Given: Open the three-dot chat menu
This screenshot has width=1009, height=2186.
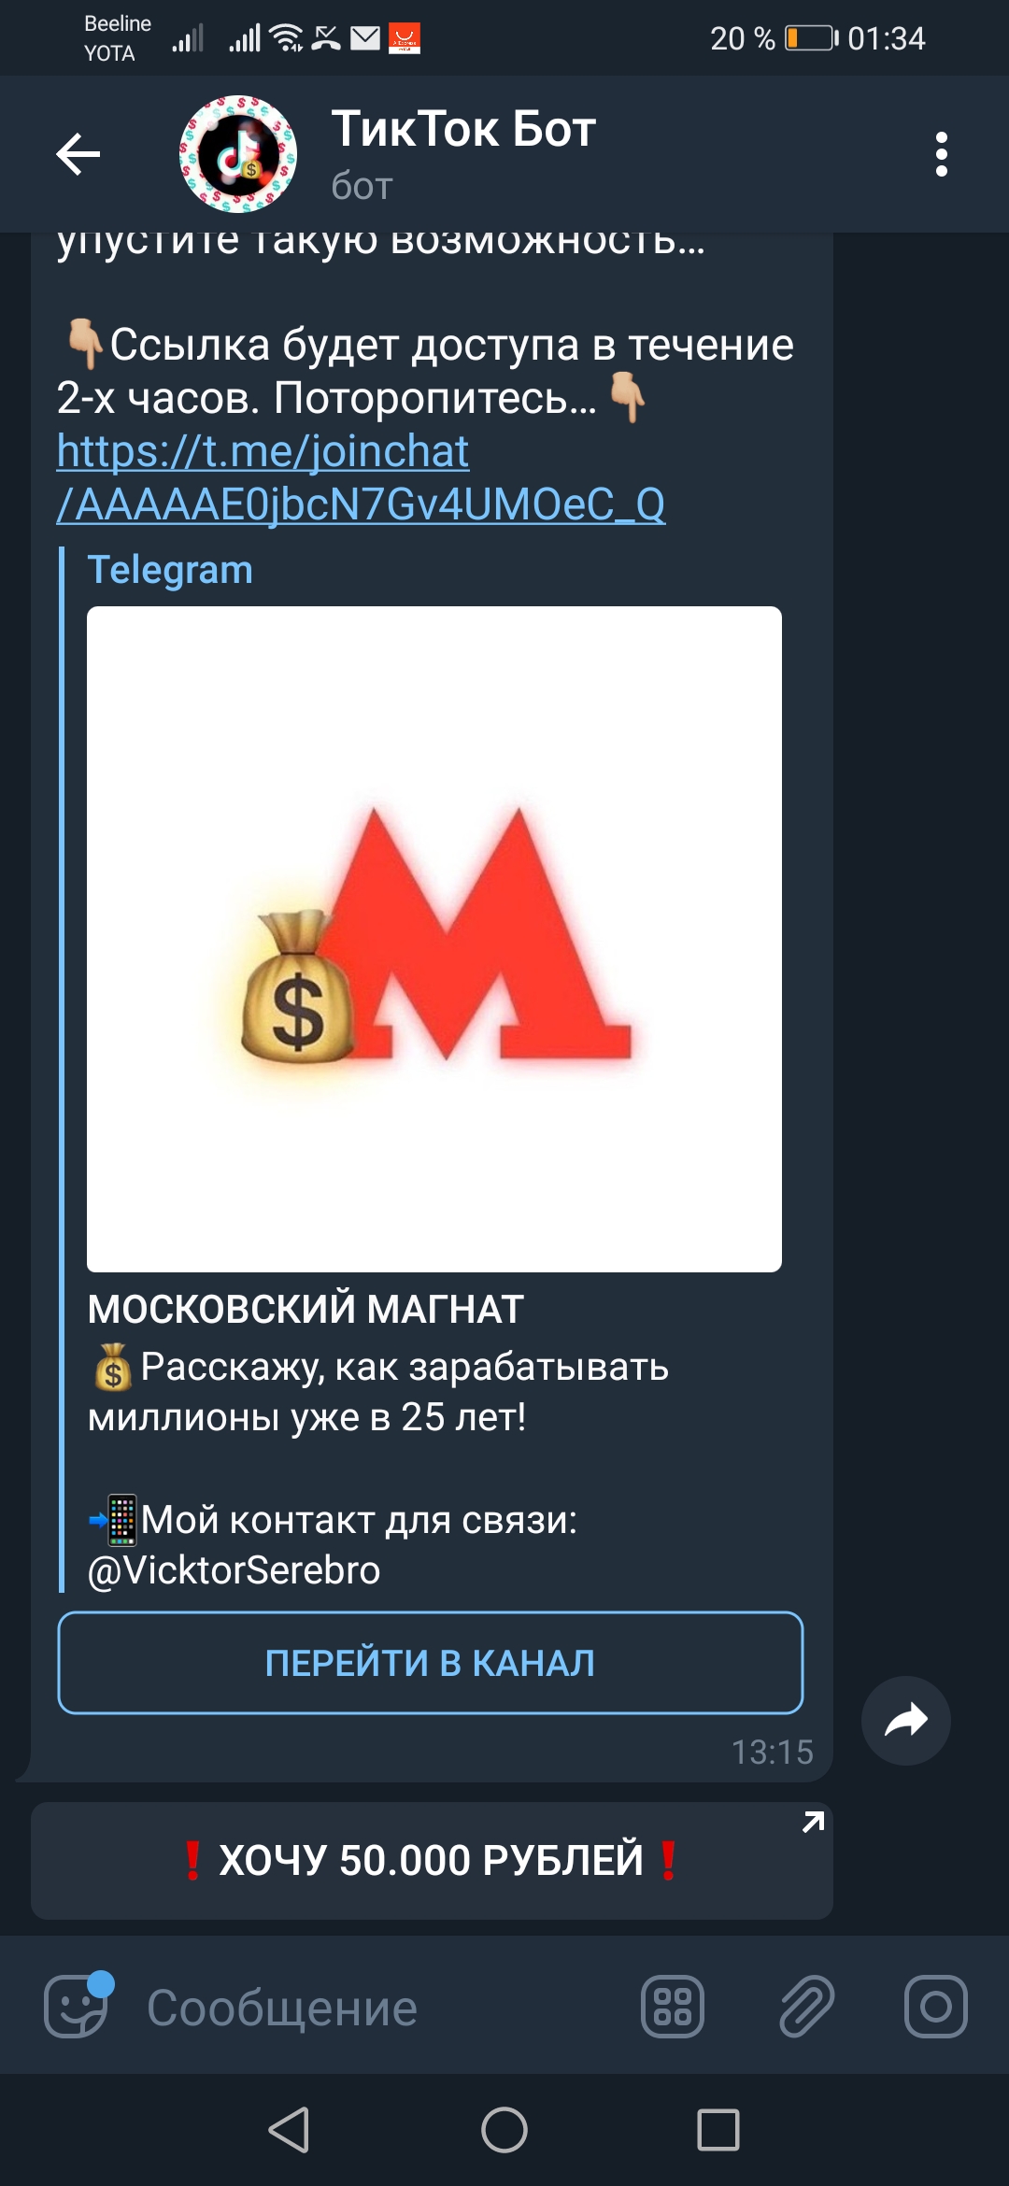Looking at the screenshot, I should coord(941,154).
